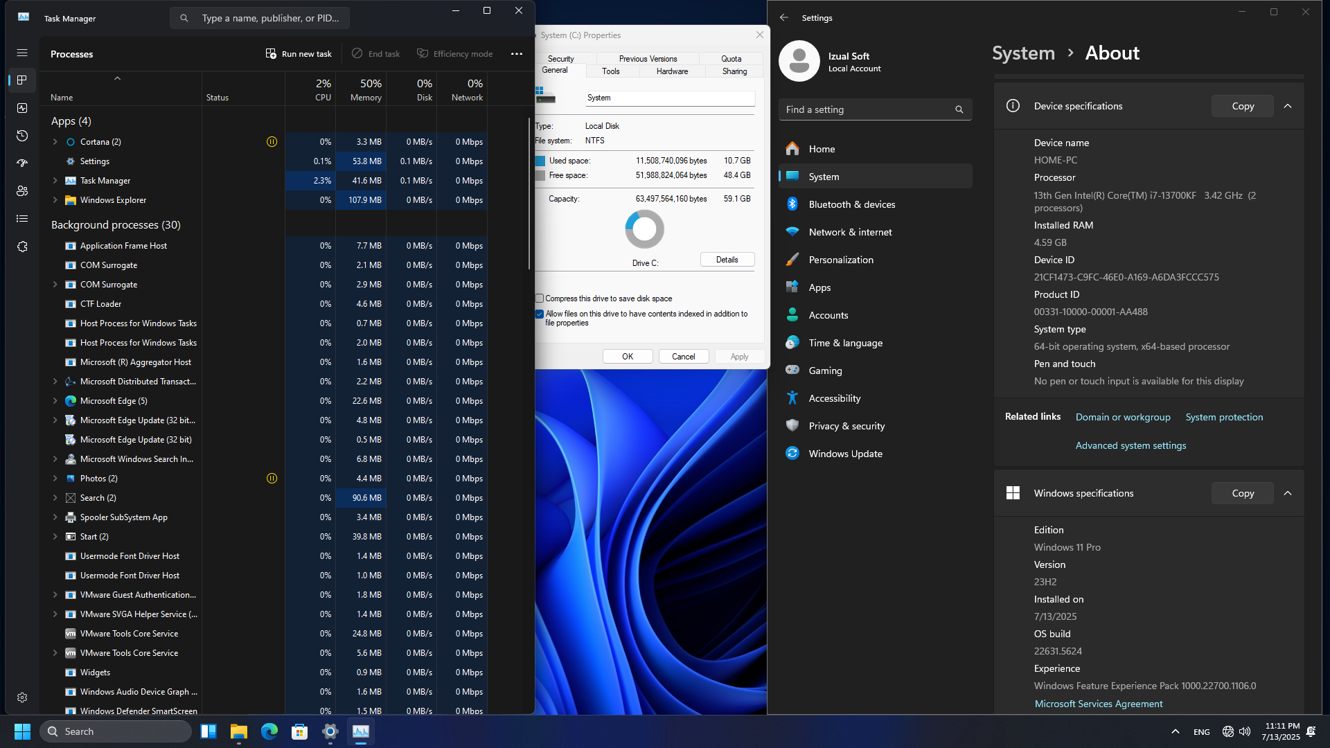Select the Quota tab in Properties

(x=731, y=59)
